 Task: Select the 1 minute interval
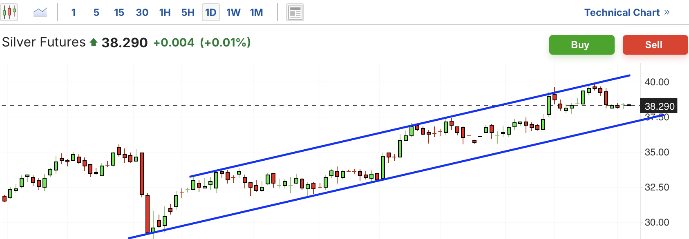coord(74,13)
